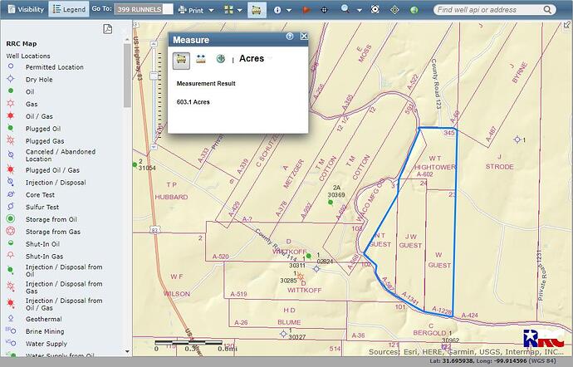Select the distance measurement tool

pos(201,59)
